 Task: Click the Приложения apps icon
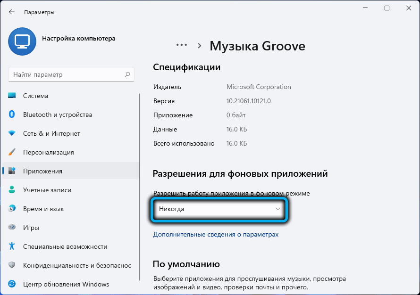click(12, 171)
